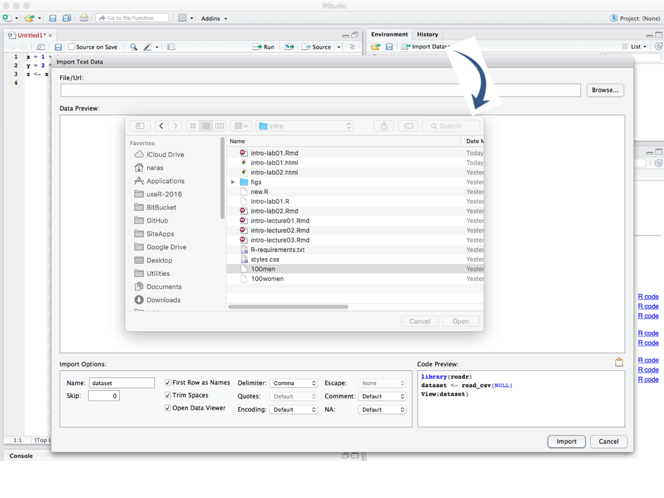Open the intro folder path dropdown
The width and height of the screenshot is (664, 498).
[x=304, y=126]
